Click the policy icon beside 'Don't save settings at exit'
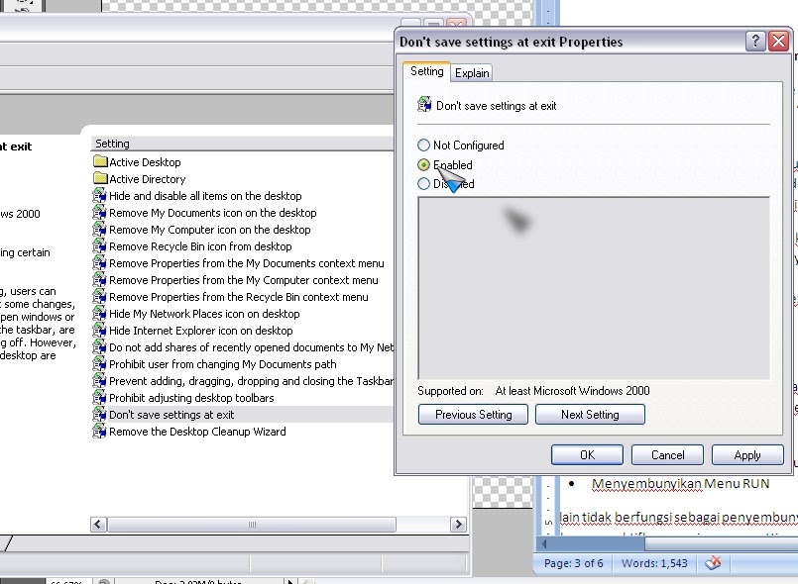The width and height of the screenshot is (798, 584). pos(99,414)
